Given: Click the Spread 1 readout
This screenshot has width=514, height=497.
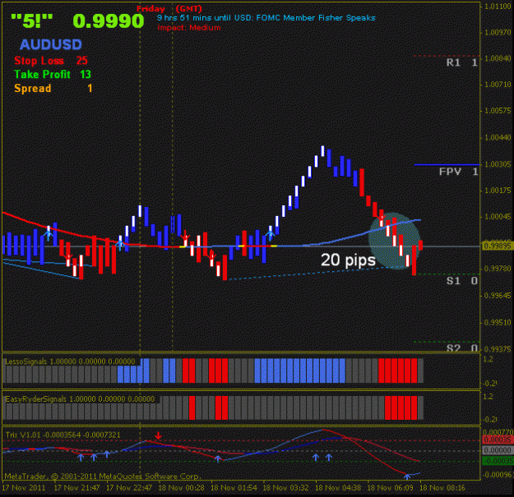Looking at the screenshot, I should (53, 89).
